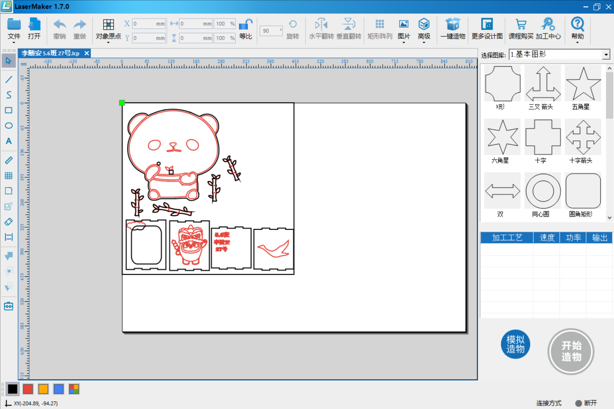Click the rotation angle 90 field
The height and width of the screenshot is (409, 614).
271,31
